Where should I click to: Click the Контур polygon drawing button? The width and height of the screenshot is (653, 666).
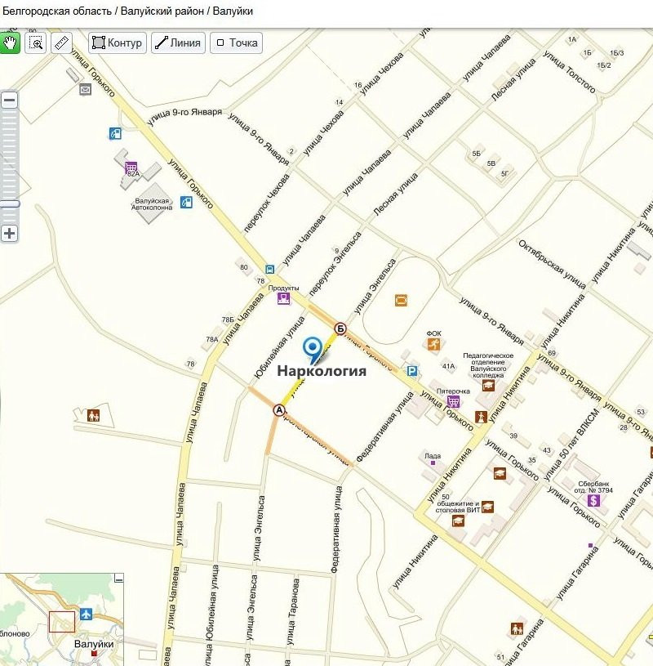[x=118, y=42]
